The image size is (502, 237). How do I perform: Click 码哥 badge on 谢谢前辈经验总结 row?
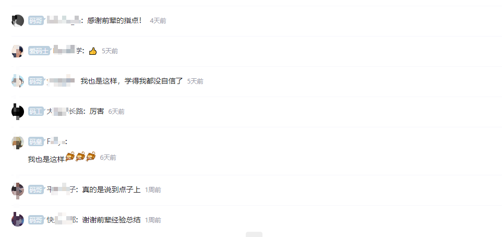tap(36, 220)
